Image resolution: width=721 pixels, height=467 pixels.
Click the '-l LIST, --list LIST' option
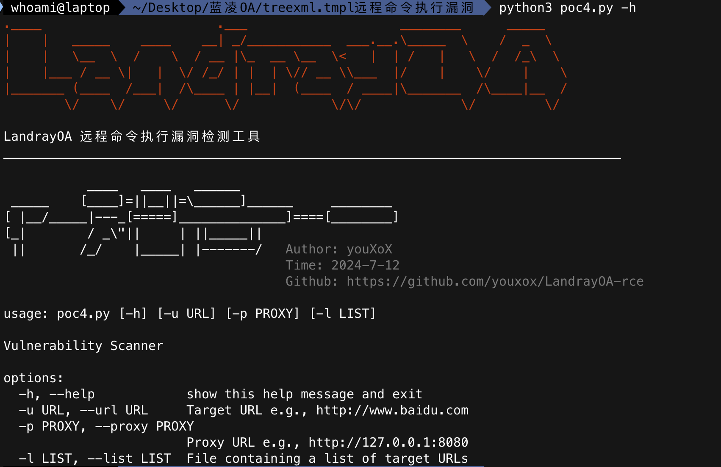(95, 459)
